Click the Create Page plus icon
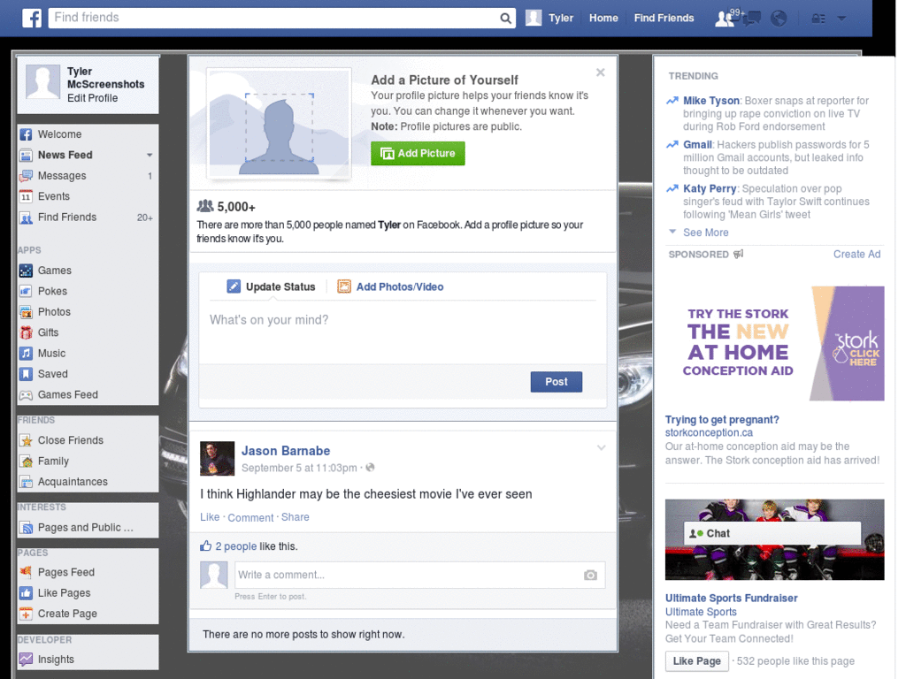 click(26, 614)
